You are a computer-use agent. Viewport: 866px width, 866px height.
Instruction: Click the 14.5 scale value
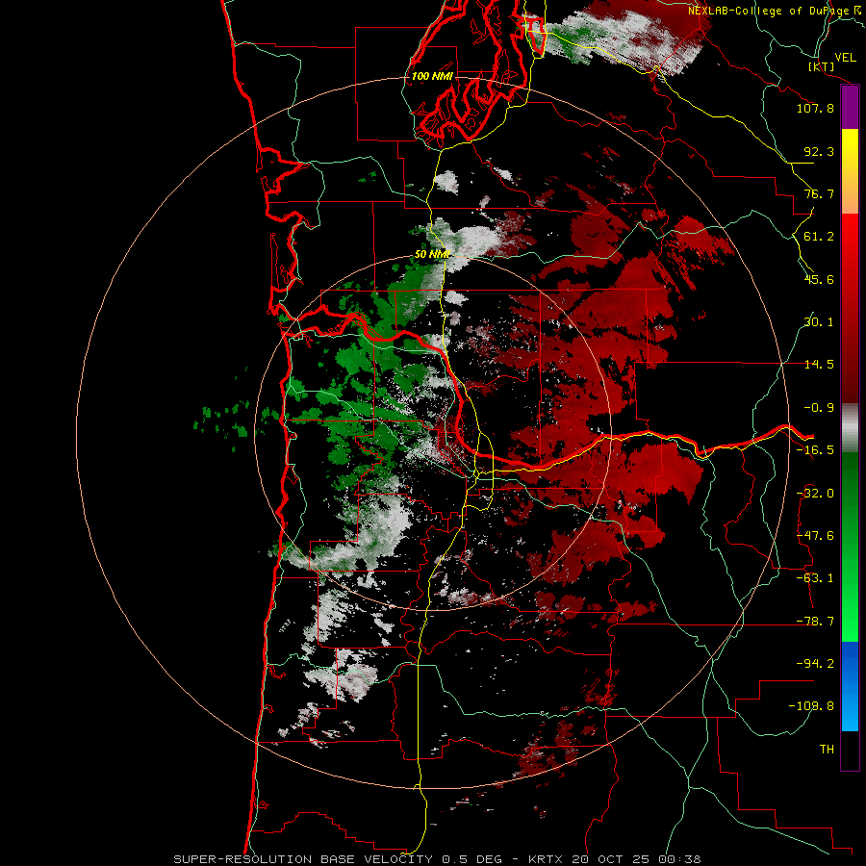[x=819, y=365]
